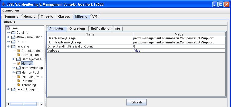
Task: Switch to the top-level Memory tab
Action: pos(30,17)
